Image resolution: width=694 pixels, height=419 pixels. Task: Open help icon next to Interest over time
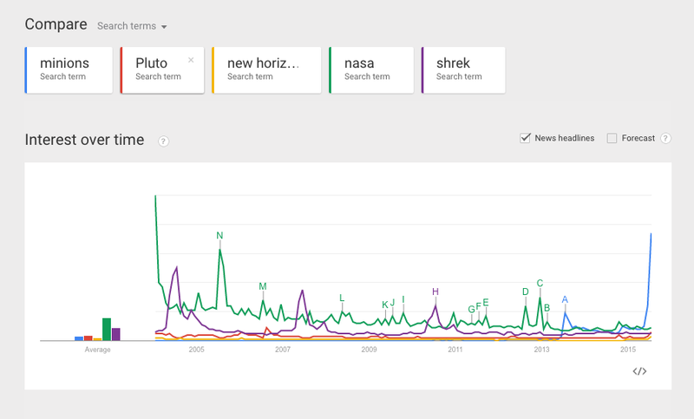(x=163, y=141)
